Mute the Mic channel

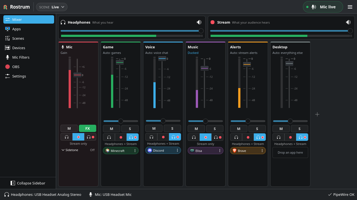[x=69, y=128]
